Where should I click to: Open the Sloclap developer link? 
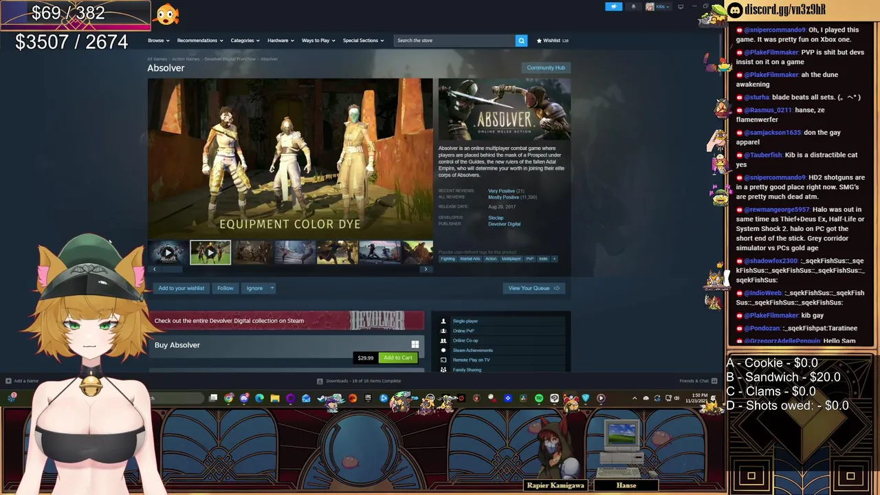click(x=496, y=218)
